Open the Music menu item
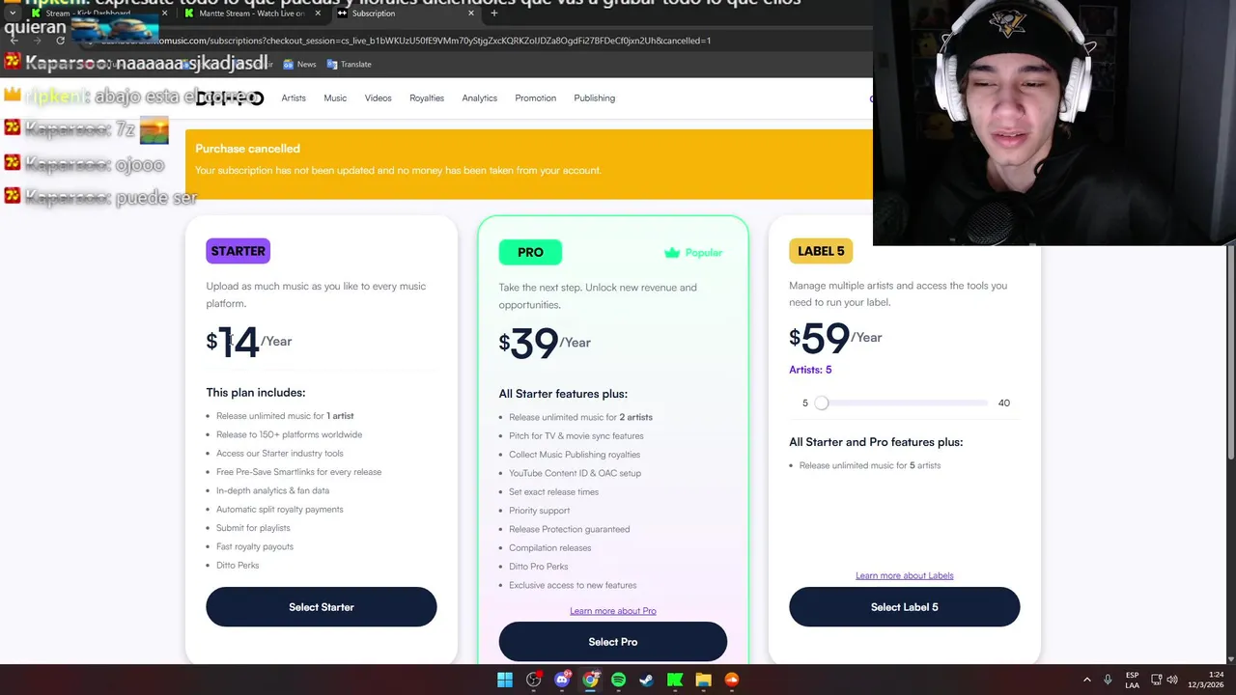 [x=335, y=98]
